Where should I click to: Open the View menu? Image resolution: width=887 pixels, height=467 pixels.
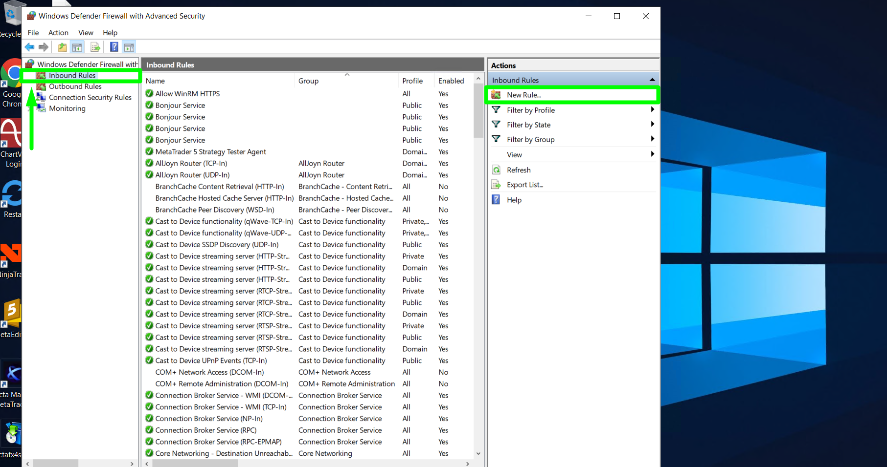86,33
